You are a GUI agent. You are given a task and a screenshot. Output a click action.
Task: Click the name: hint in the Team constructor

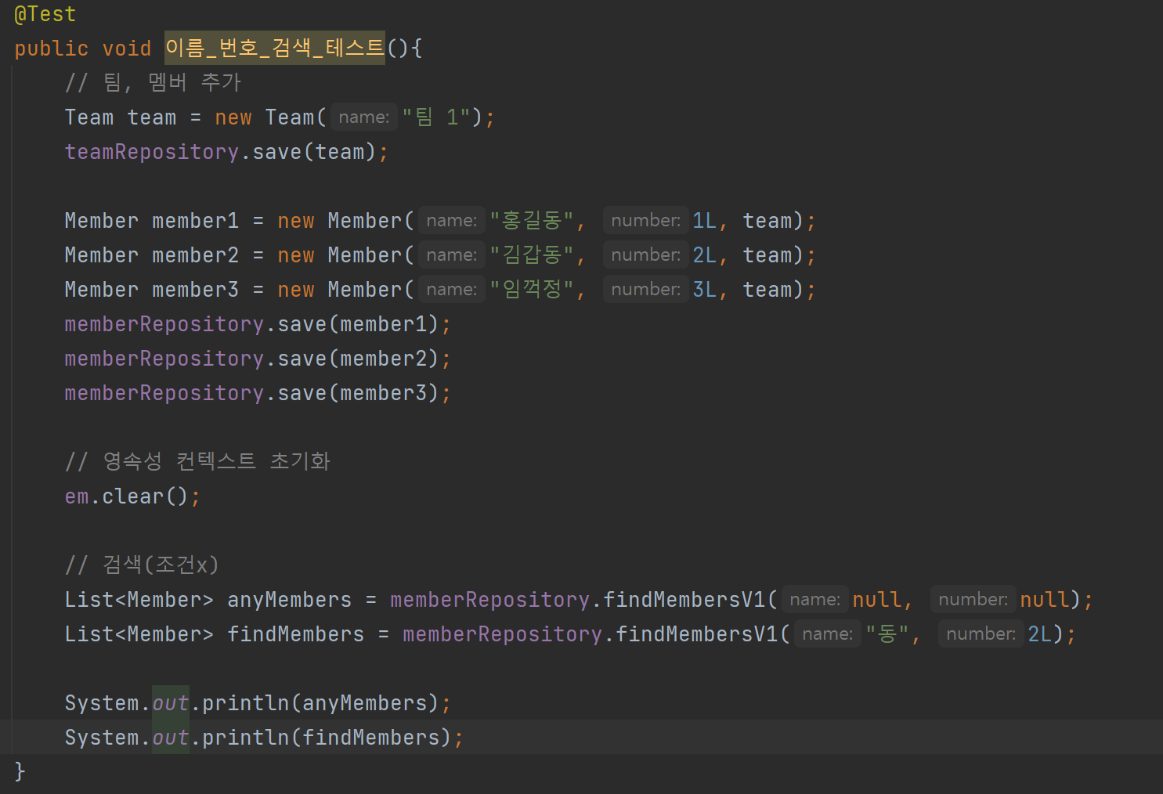pyautogui.click(x=364, y=117)
